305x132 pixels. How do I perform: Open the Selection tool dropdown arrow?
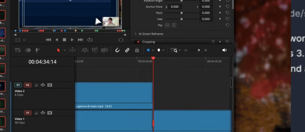pyautogui.click(x=64, y=50)
